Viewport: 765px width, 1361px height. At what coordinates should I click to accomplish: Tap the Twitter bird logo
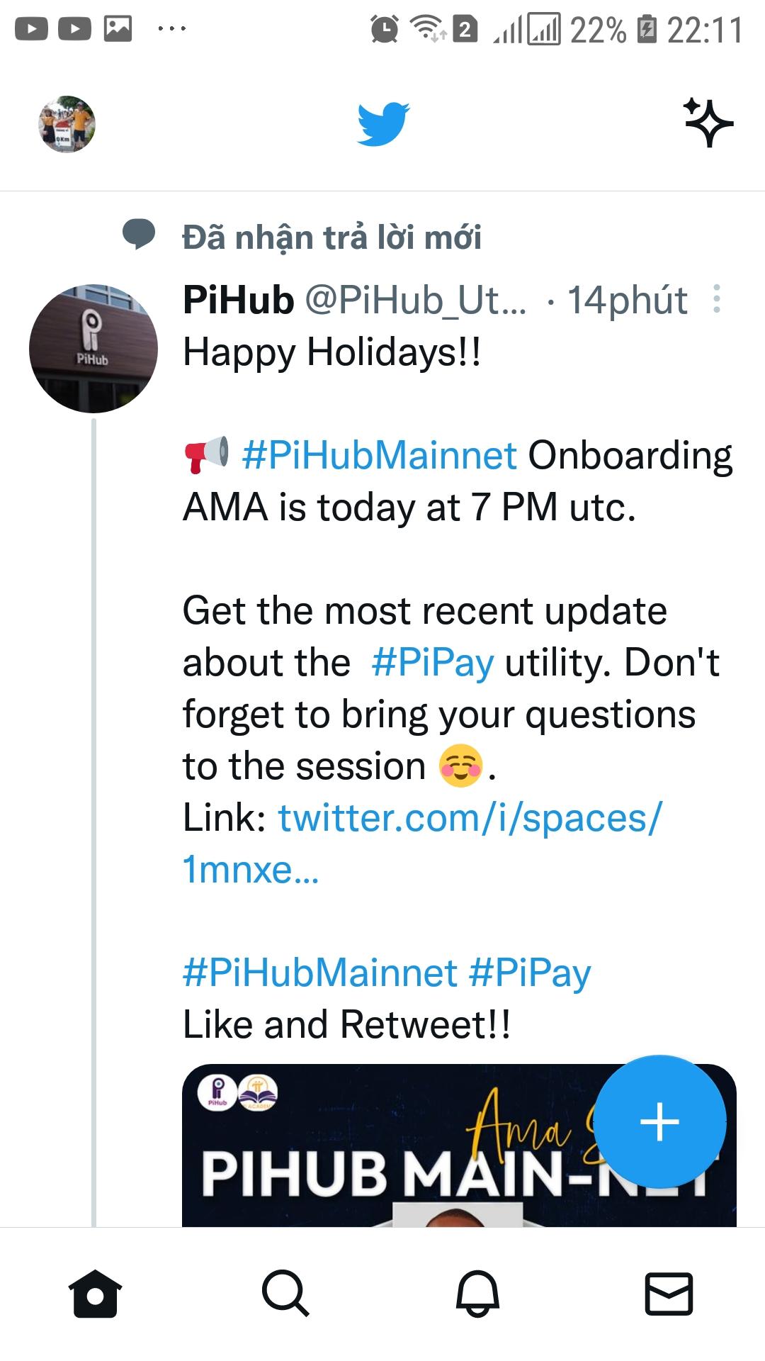point(382,124)
